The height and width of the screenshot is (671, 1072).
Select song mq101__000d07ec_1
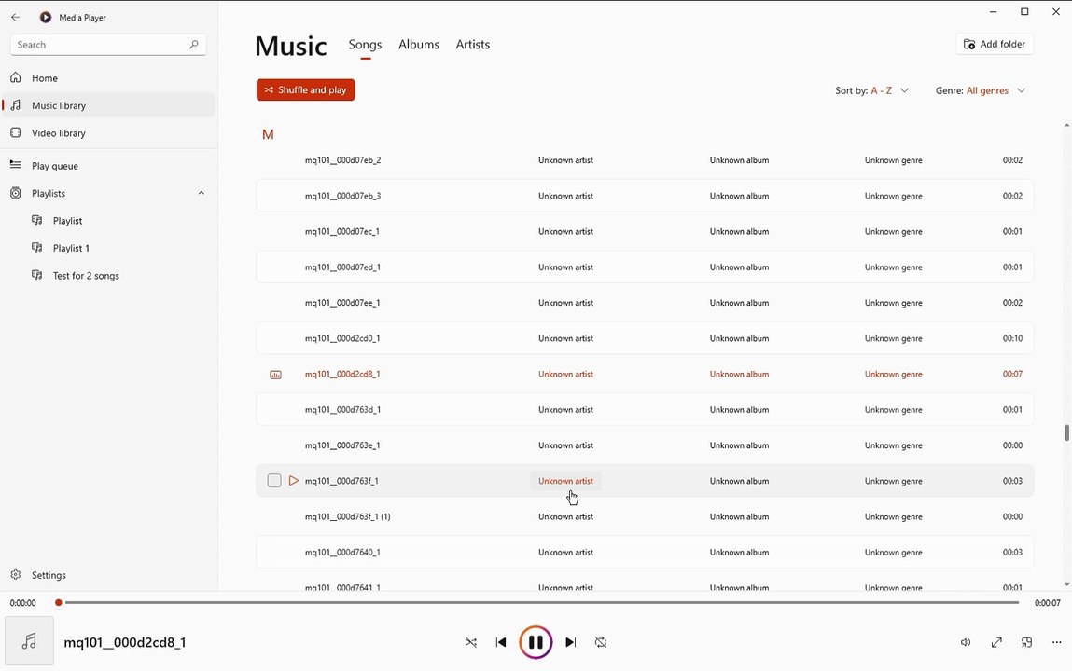[645, 231]
